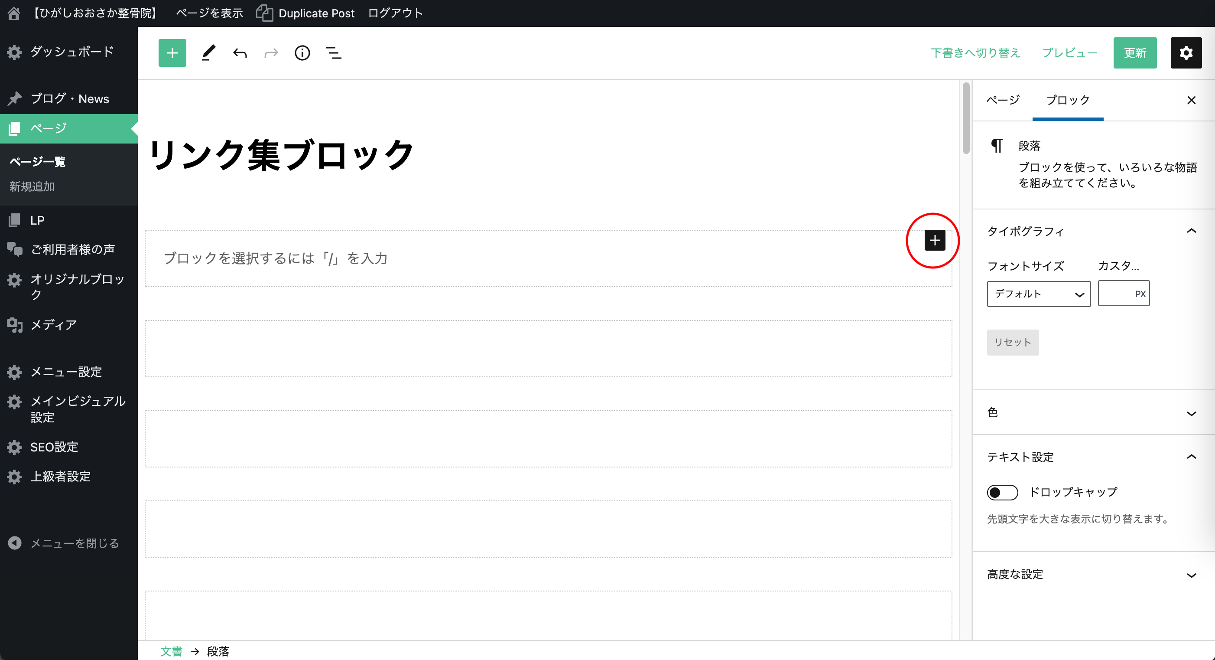Viewport: 1215px width, 660px height.
Task: Open the document info icon
Action: pos(302,53)
